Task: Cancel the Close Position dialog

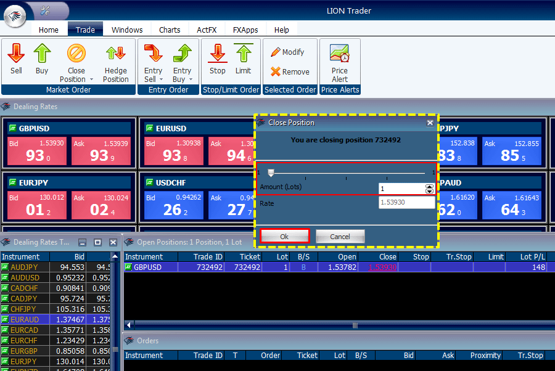Action: 340,236
